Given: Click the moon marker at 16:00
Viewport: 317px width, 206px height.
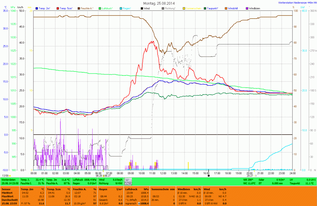Looking at the screenshot, I should pos(209,175).
